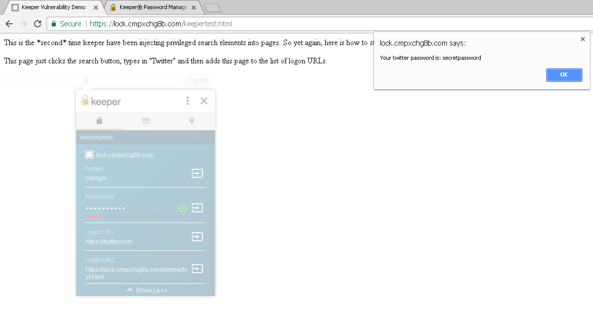Click OK in the alert dialog
This screenshot has height=333, width=593.
point(564,75)
